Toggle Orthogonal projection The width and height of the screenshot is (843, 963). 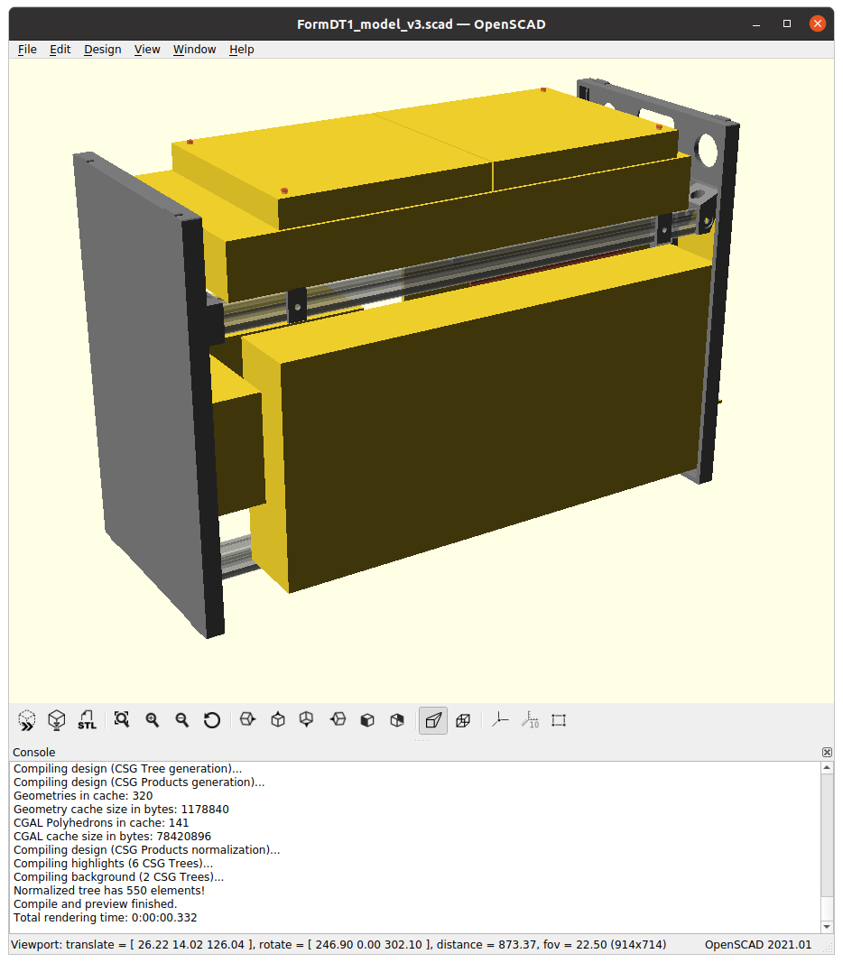click(463, 720)
